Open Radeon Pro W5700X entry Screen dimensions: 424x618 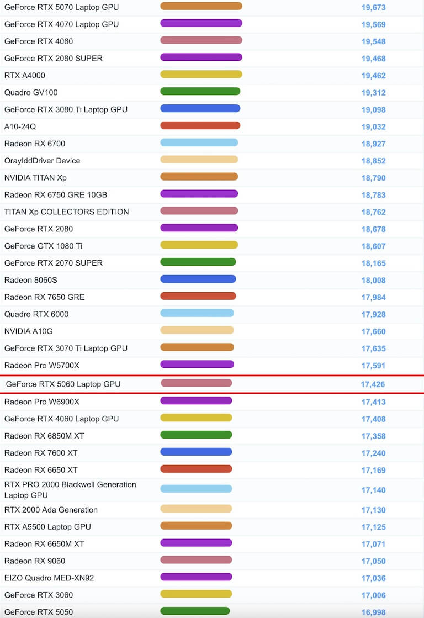(42, 366)
